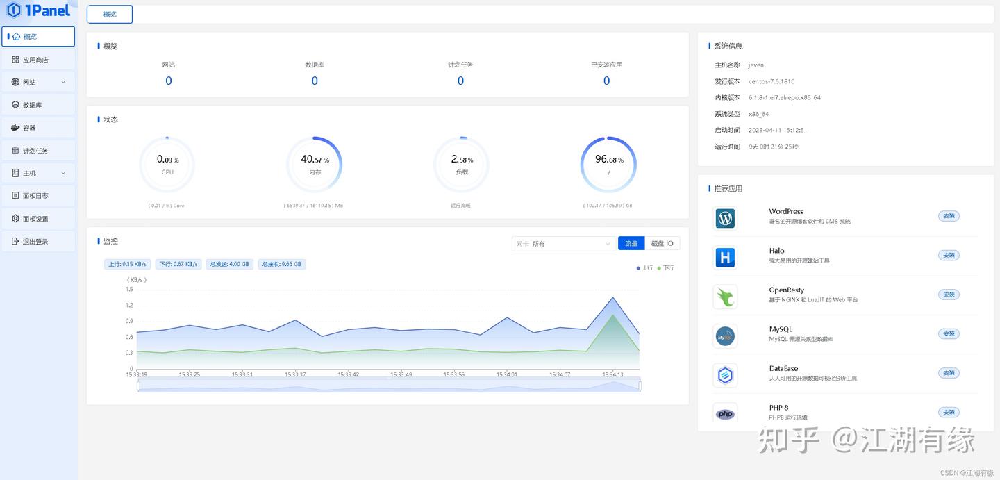1000x480 pixels.
Task: Click the 1Panel logo icon
Action: (13, 10)
